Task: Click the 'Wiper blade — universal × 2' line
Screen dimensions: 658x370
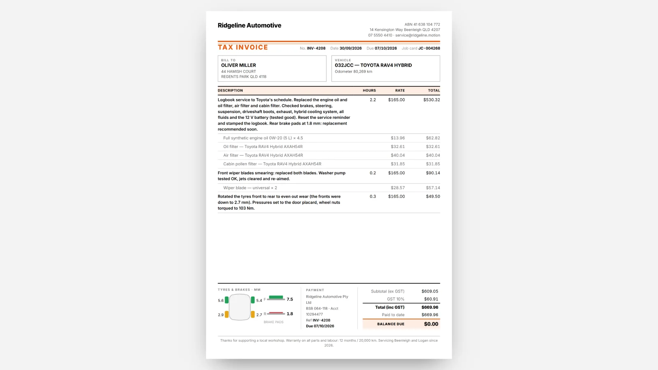Action: coord(250,188)
